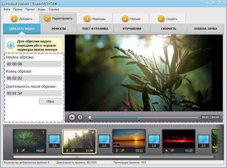Click the timeline horizontal scrollbar
Screen dimensions: 227x168
[x=76, y=157]
